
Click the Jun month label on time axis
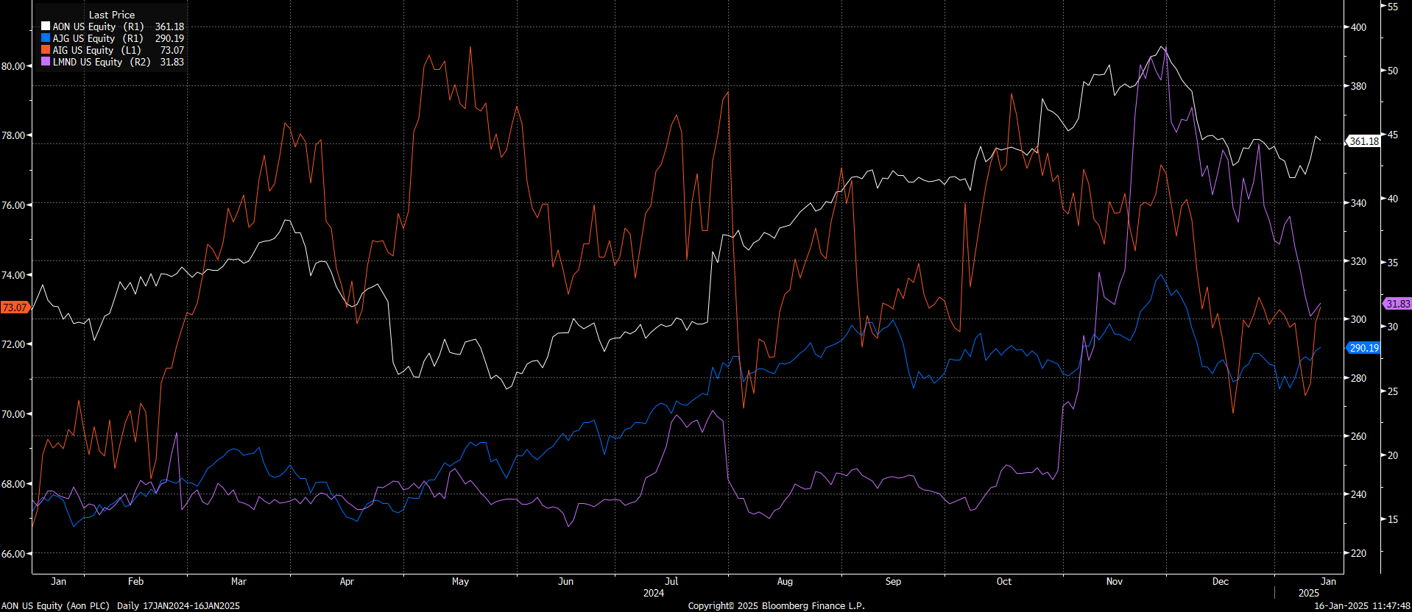point(565,581)
